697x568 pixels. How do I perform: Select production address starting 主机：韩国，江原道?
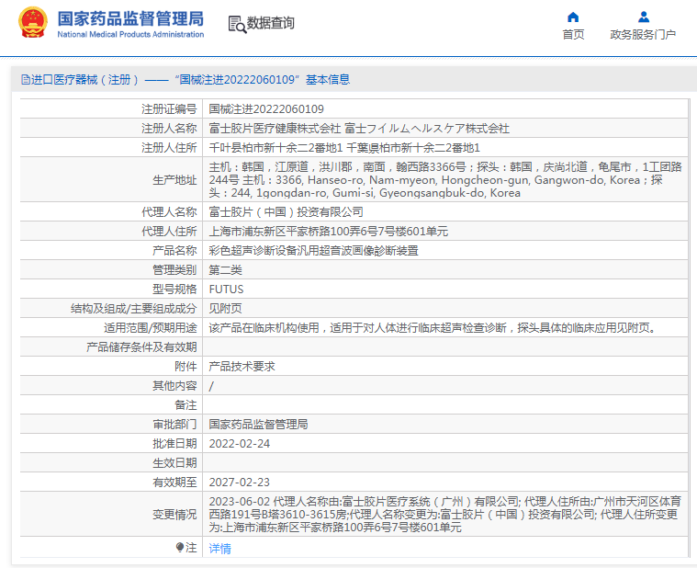point(445,180)
